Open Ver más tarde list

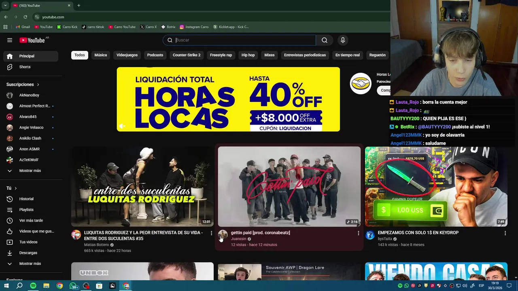(31, 220)
